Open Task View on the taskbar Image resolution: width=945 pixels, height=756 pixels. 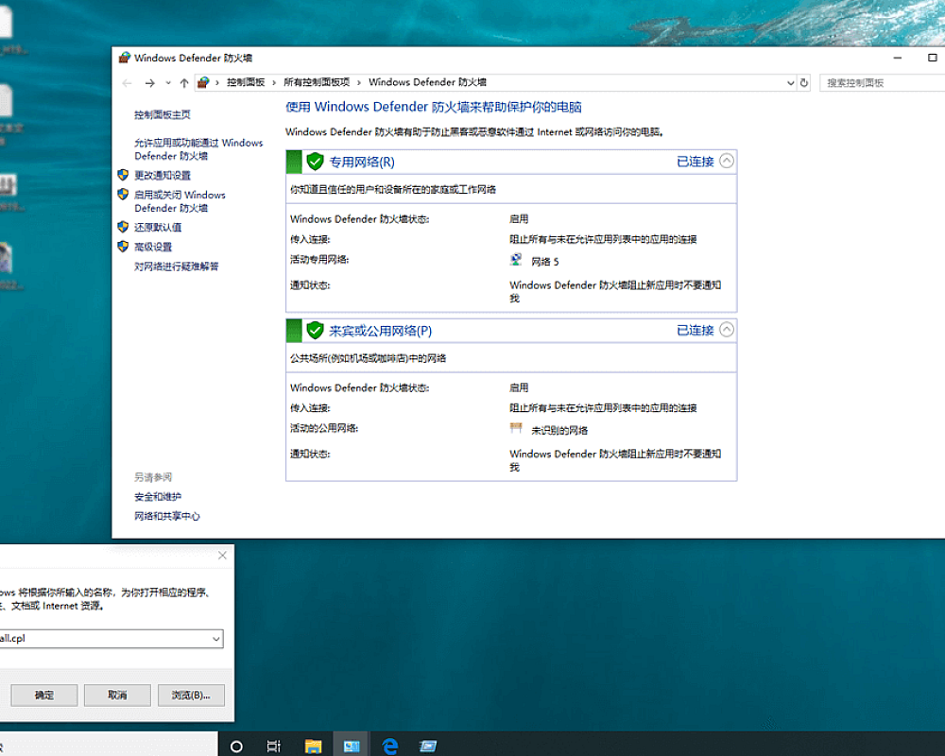point(274,746)
